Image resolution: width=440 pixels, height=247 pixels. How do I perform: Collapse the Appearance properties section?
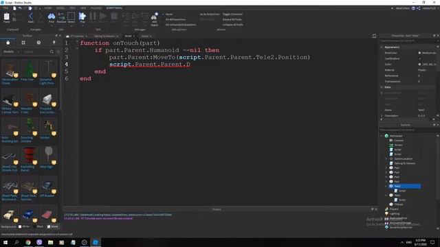click(382, 47)
